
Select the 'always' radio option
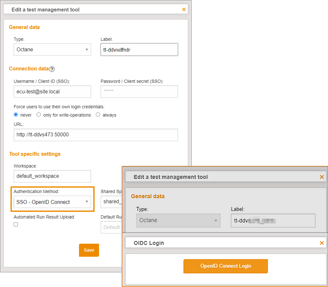point(98,115)
